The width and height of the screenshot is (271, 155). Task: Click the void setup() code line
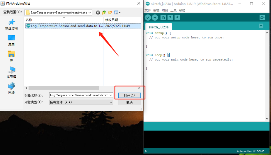pos(158,33)
